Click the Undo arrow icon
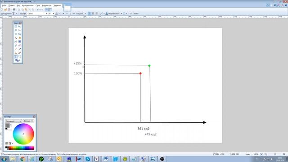The height and width of the screenshot is (162, 288). click(38, 9)
